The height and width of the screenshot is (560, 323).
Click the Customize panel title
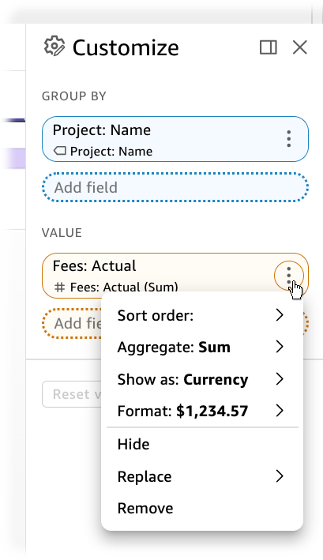pos(126,47)
